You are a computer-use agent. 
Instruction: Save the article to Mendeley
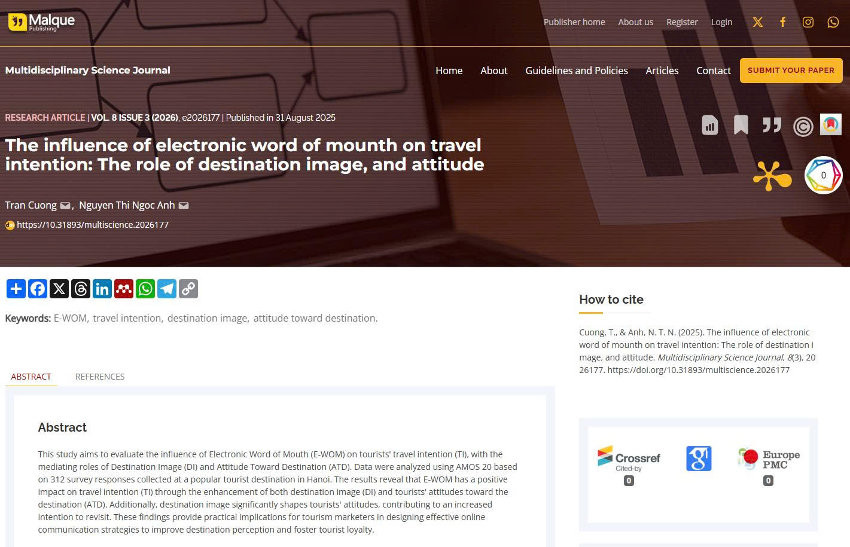coord(123,289)
